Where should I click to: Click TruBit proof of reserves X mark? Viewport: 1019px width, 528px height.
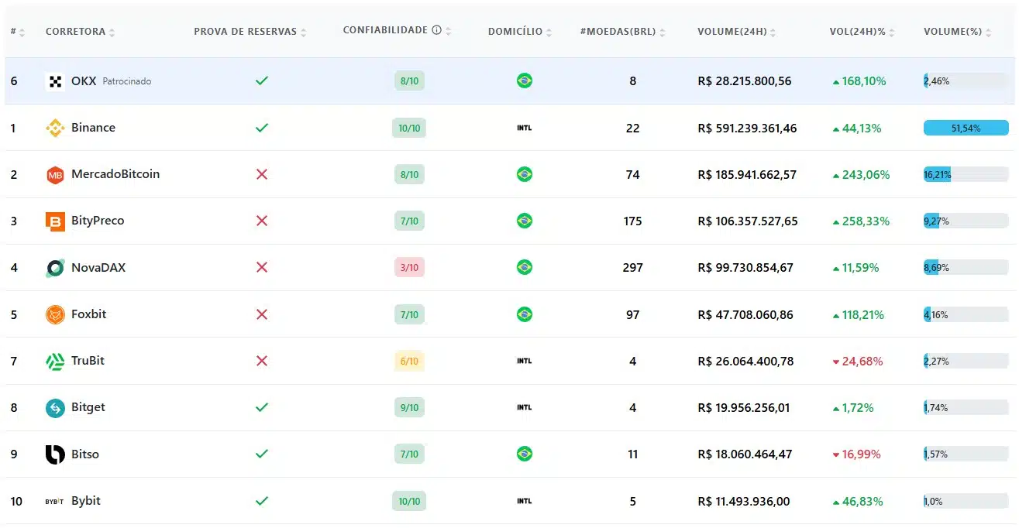point(262,361)
